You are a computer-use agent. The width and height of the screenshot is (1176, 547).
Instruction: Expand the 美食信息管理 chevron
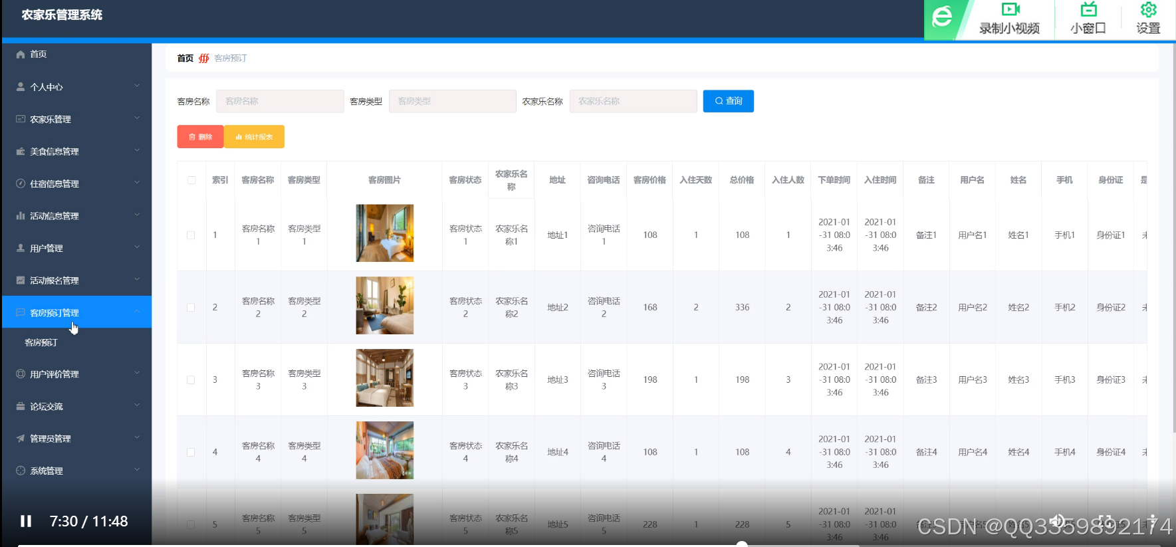tap(137, 150)
